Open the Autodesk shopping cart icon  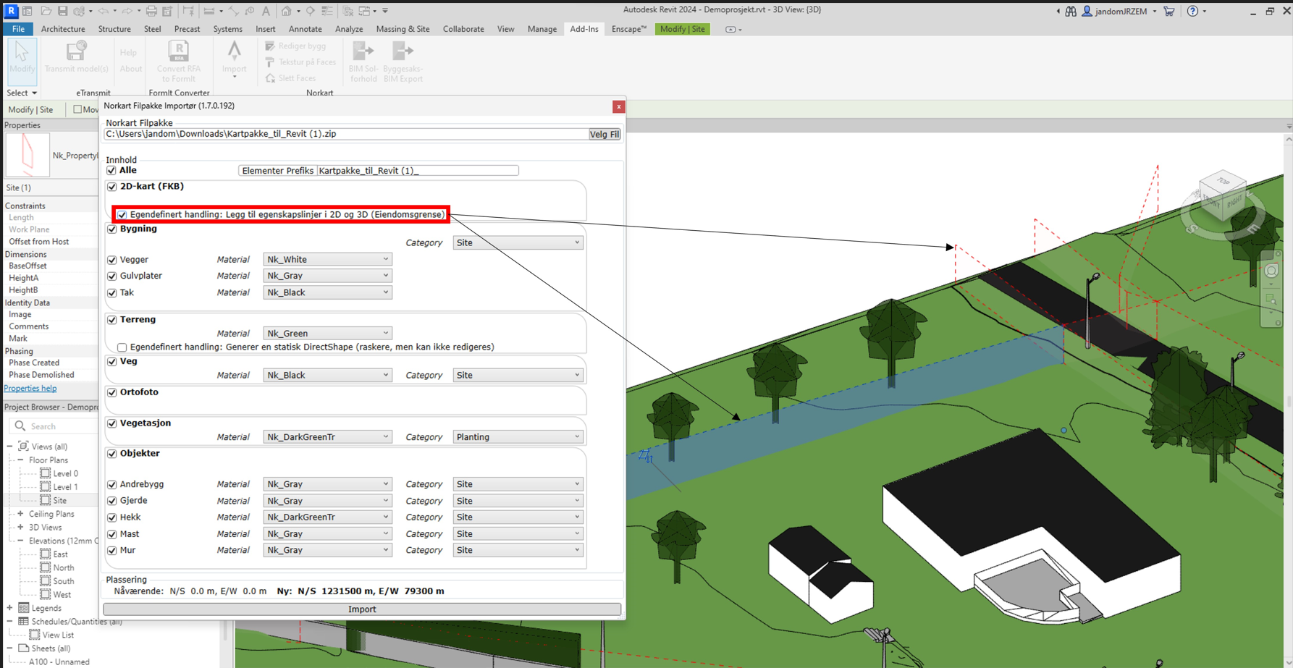1168,11
